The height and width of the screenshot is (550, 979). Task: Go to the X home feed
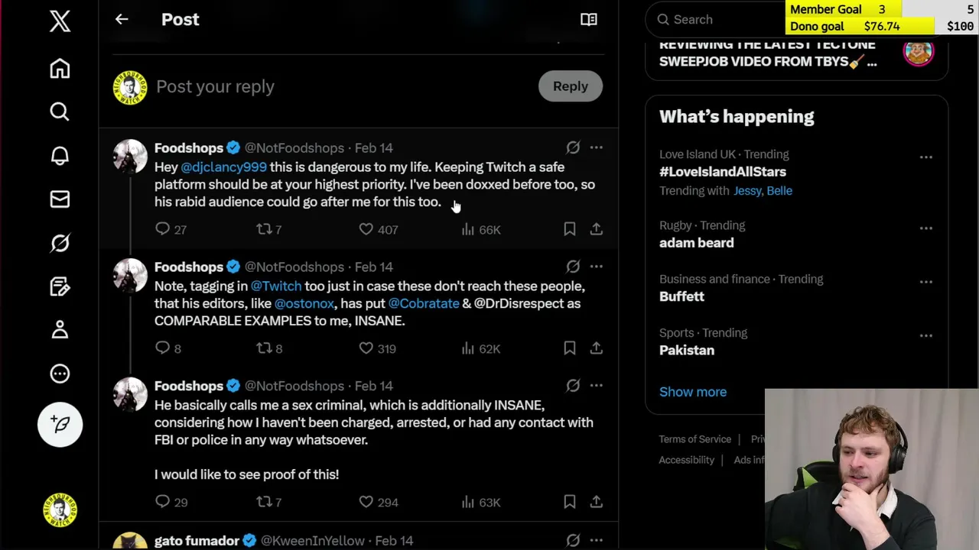coord(60,69)
